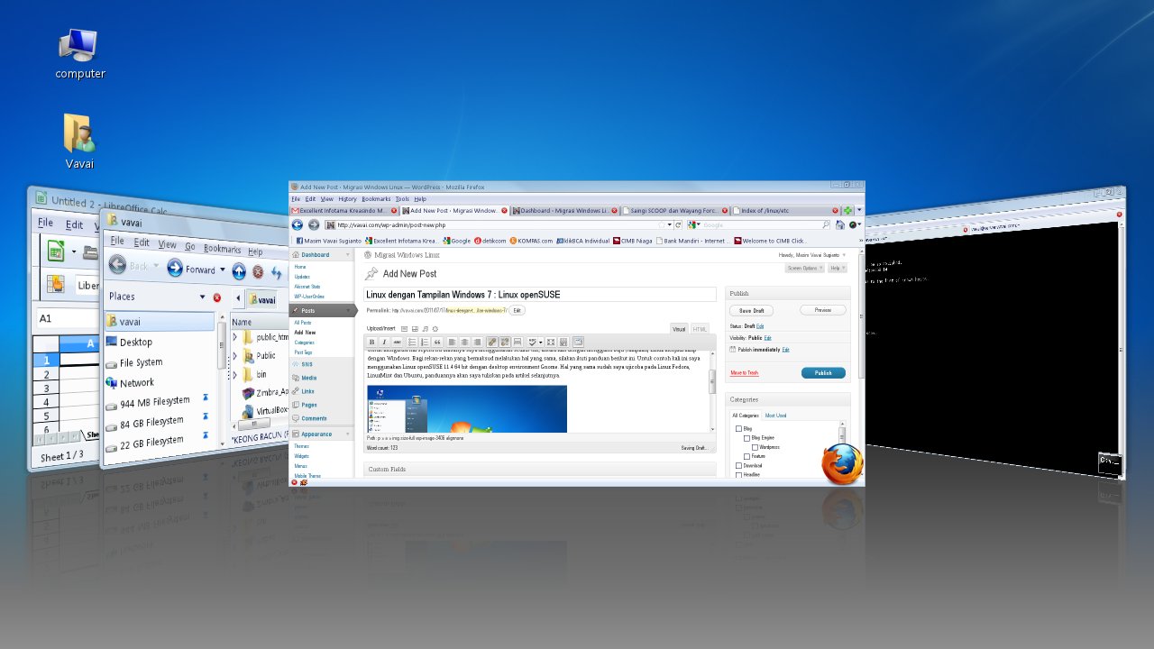Screen dimensions: 1154x649
Task: Open the Places sidebar dropdown arrow
Action: coord(202,297)
